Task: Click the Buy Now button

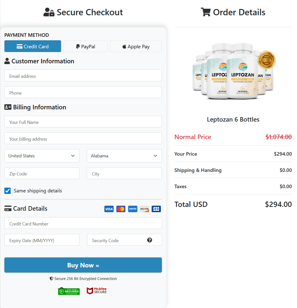Action: point(83,265)
